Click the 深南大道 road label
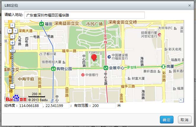 click(x=25, y=31)
